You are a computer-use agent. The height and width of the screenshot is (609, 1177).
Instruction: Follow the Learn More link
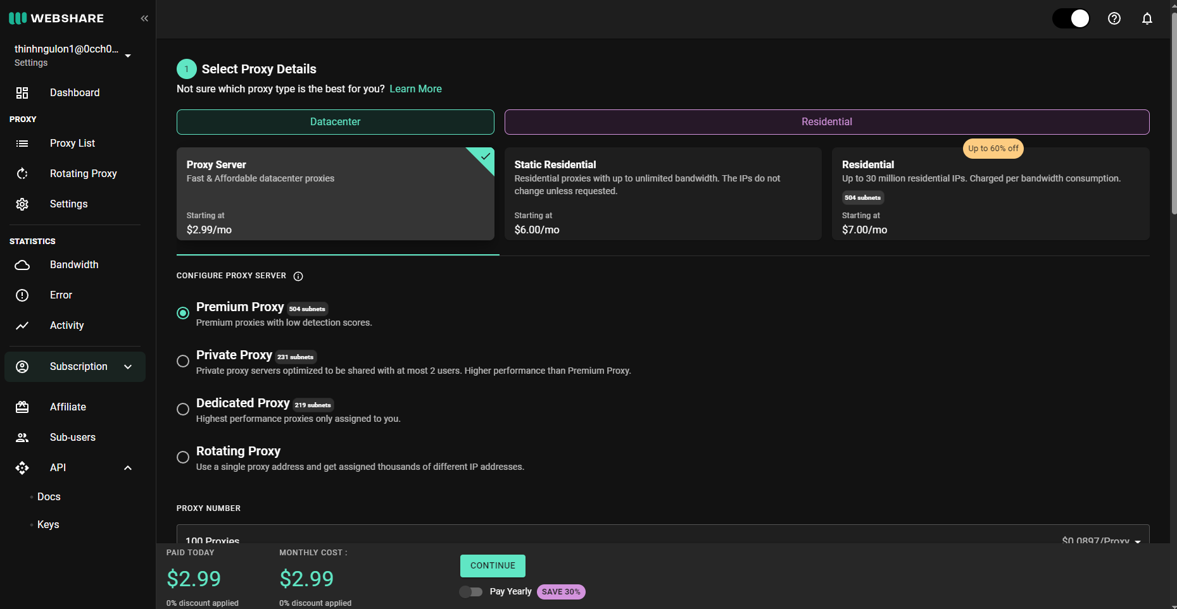coord(415,89)
